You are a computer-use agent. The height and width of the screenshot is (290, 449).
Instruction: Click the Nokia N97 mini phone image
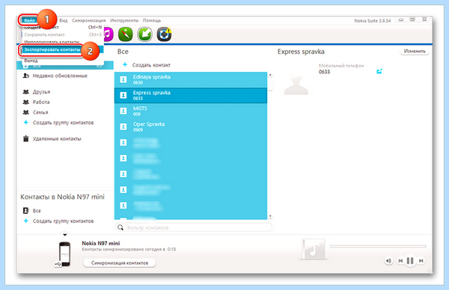[x=64, y=254]
